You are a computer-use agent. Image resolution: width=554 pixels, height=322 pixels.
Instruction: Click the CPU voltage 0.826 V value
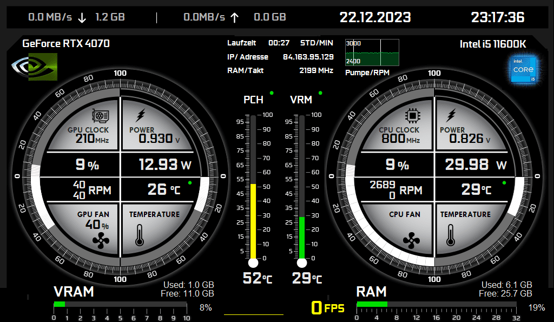pos(470,139)
